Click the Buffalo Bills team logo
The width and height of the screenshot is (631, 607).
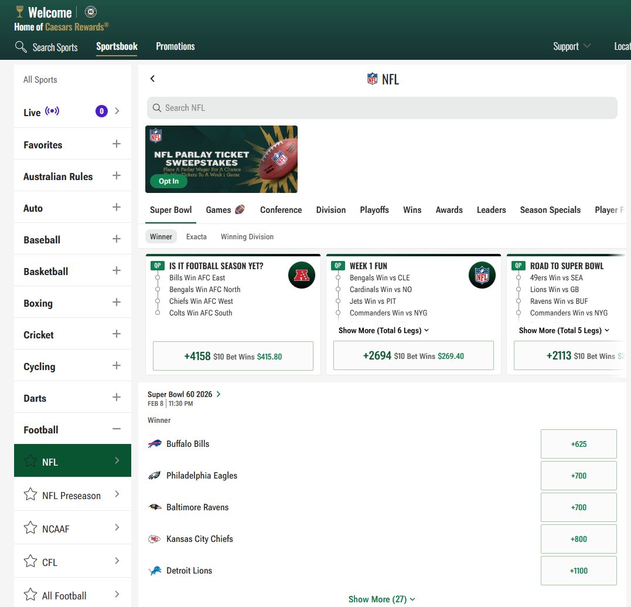click(x=155, y=444)
